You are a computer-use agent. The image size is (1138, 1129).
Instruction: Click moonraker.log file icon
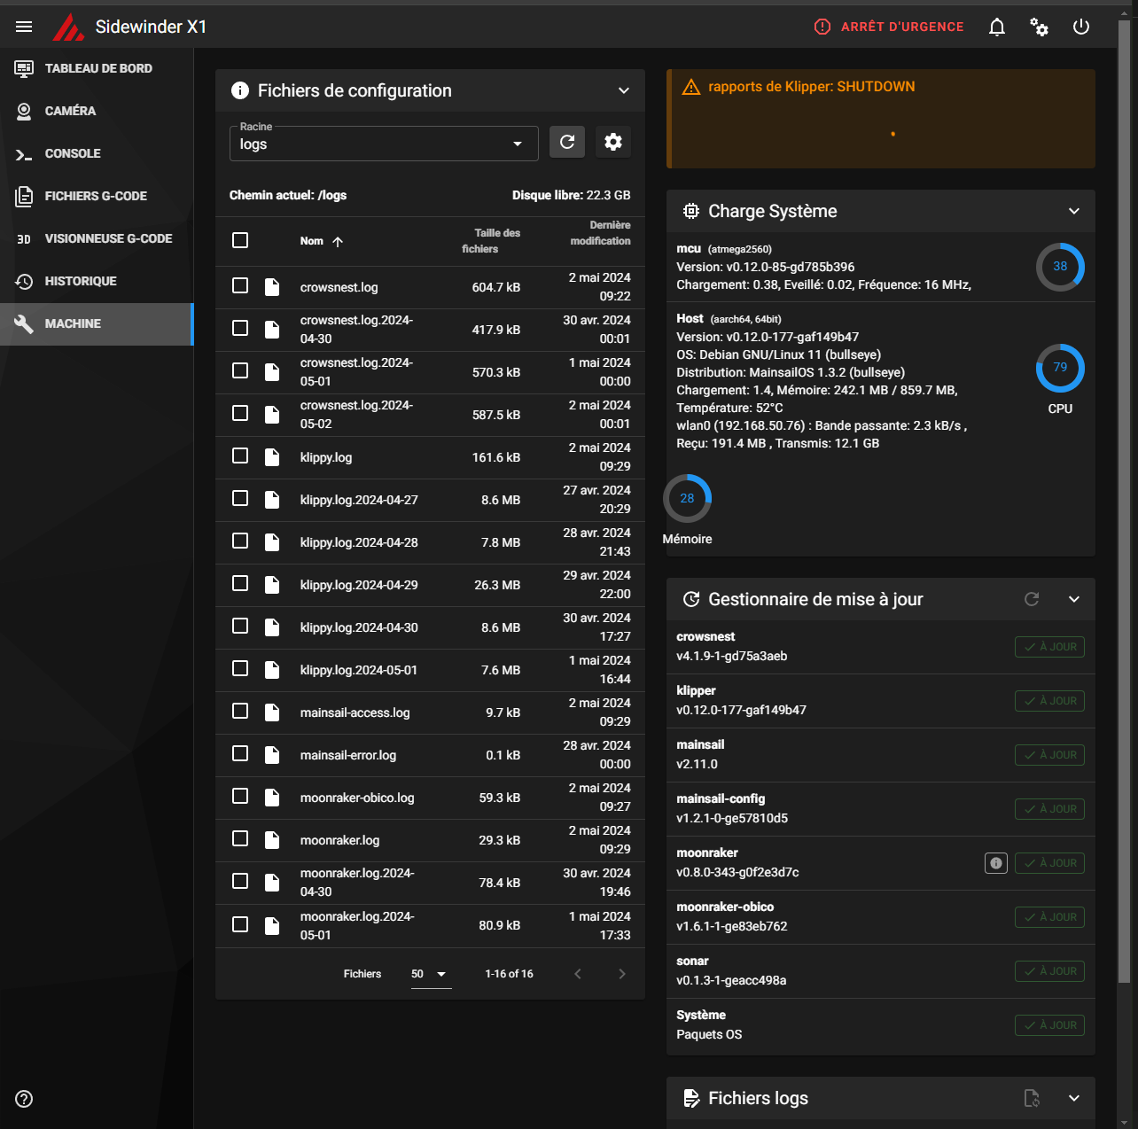point(272,840)
